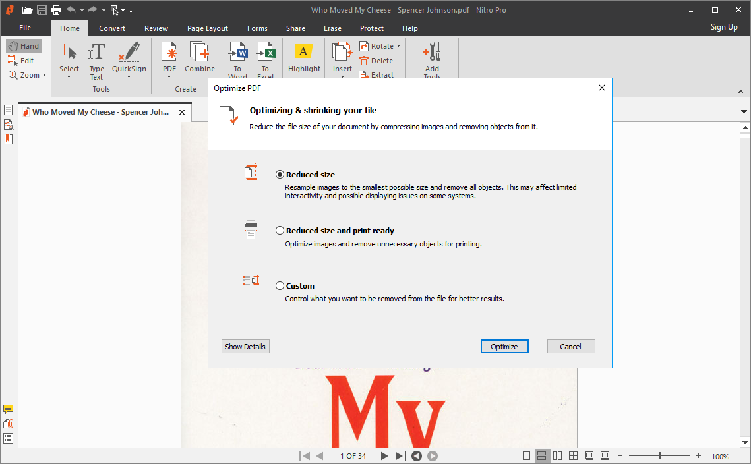This screenshot has width=751, height=464.
Task: Open the document tabs list dropdown
Action: [x=744, y=111]
